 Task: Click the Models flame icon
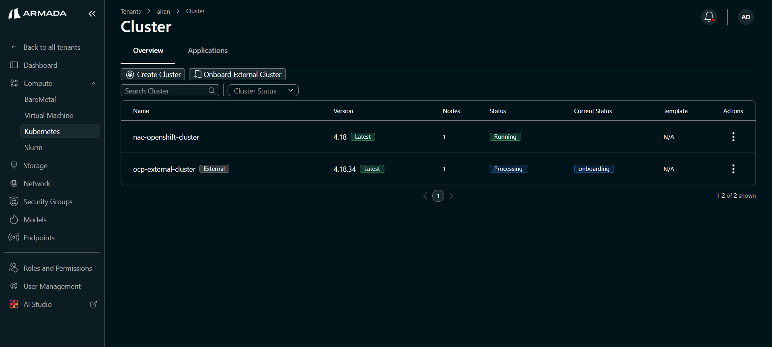(14, 219)
